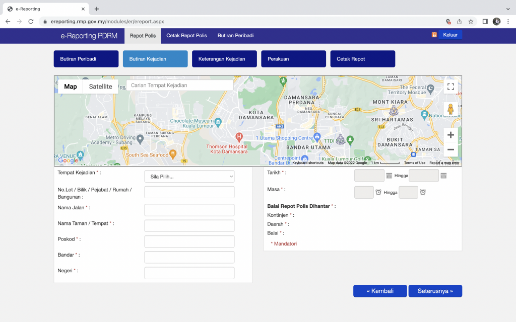Open the Butiran Peribadi top menu item

click(236, 36)
